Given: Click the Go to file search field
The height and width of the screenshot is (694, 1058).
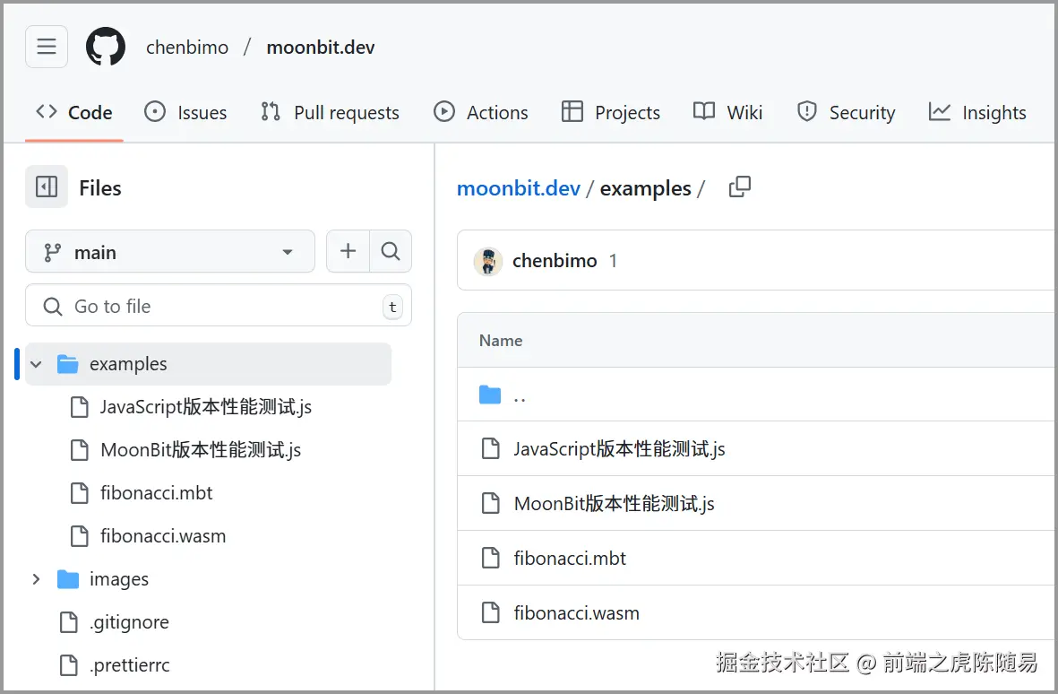Looking at the screenshot, I should (218, 305).
